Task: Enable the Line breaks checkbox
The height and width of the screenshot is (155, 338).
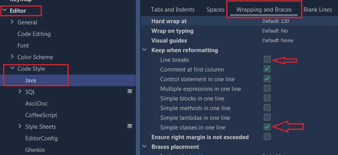Action: click(x=267, y=60)
